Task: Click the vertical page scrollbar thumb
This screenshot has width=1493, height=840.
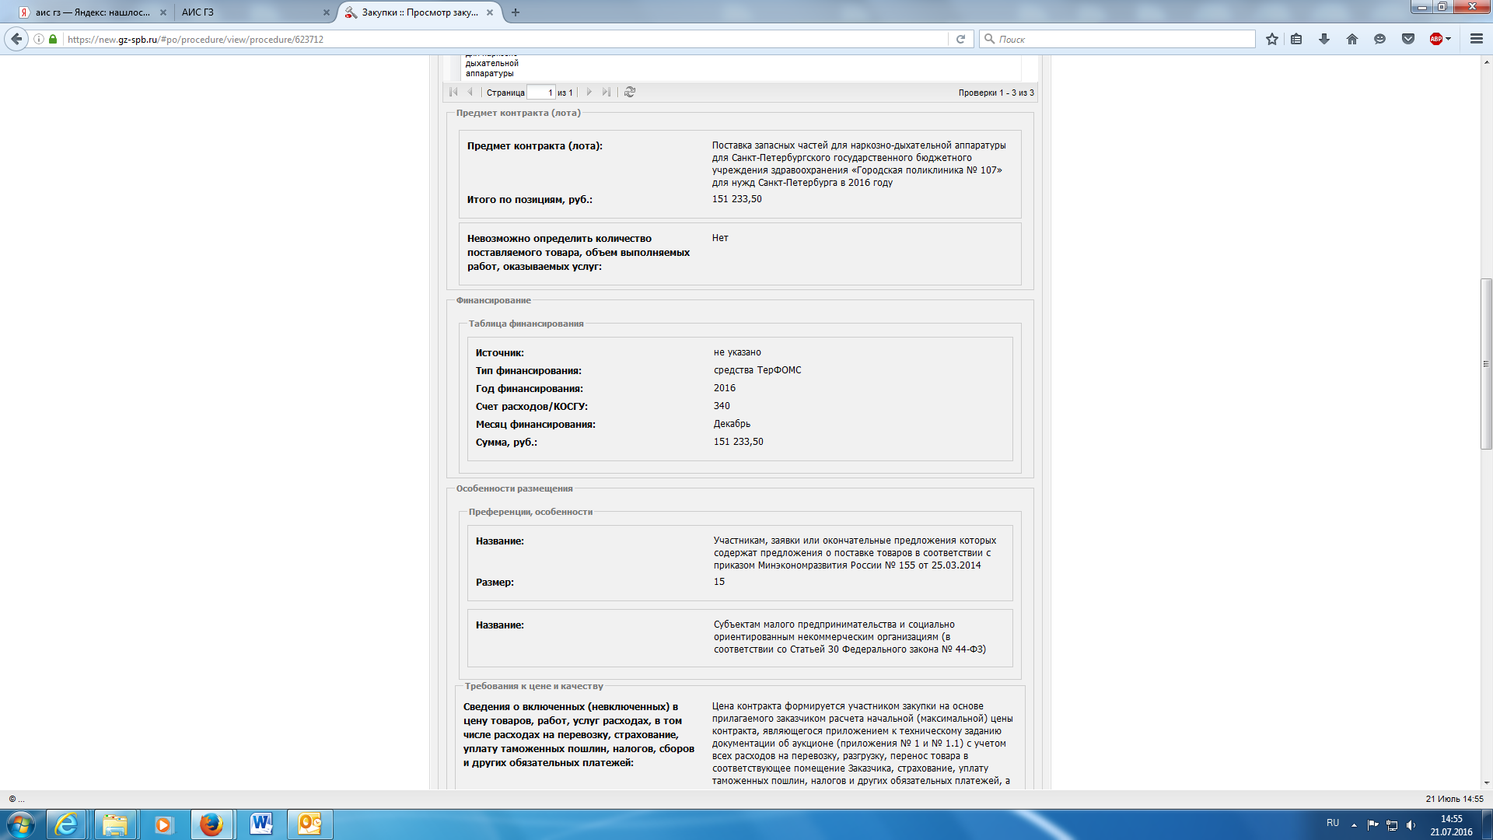Action: pyautogui.click(x=1486, y=363)
